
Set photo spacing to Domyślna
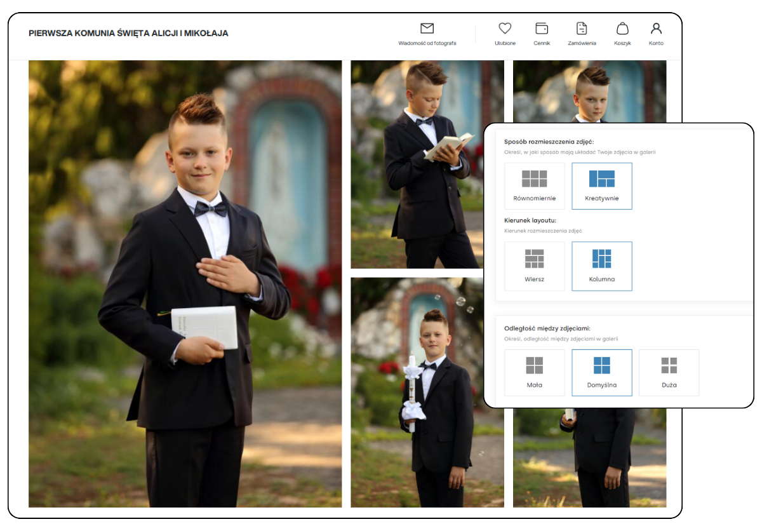click(601, 372)
